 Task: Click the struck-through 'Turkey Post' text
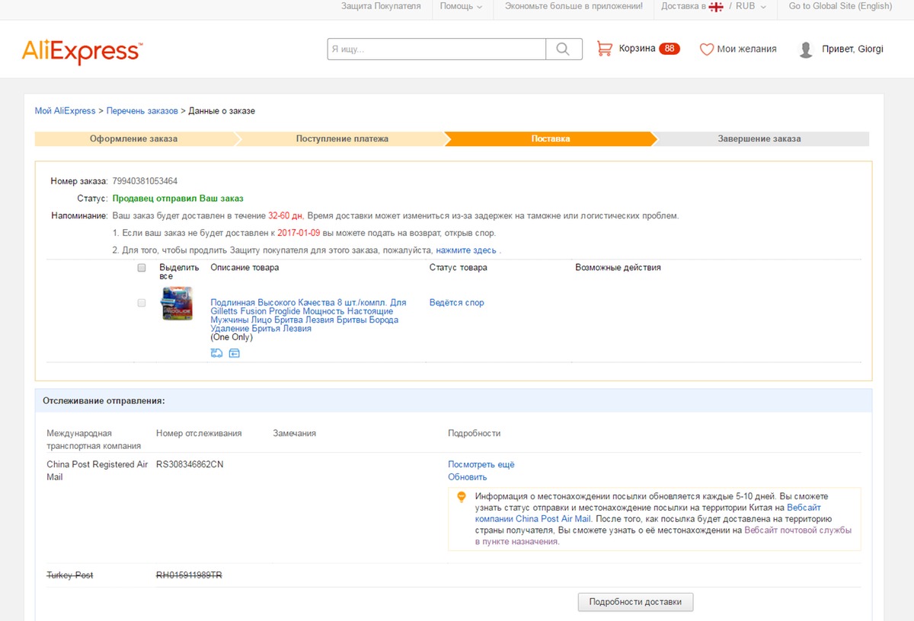click(x=70, y=575)
